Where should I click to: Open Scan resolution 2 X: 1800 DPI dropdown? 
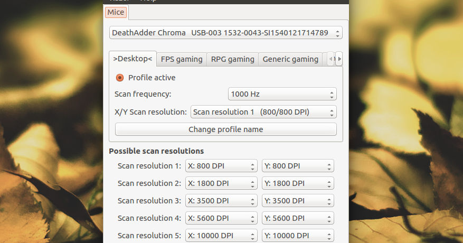(x=221, y=183)
